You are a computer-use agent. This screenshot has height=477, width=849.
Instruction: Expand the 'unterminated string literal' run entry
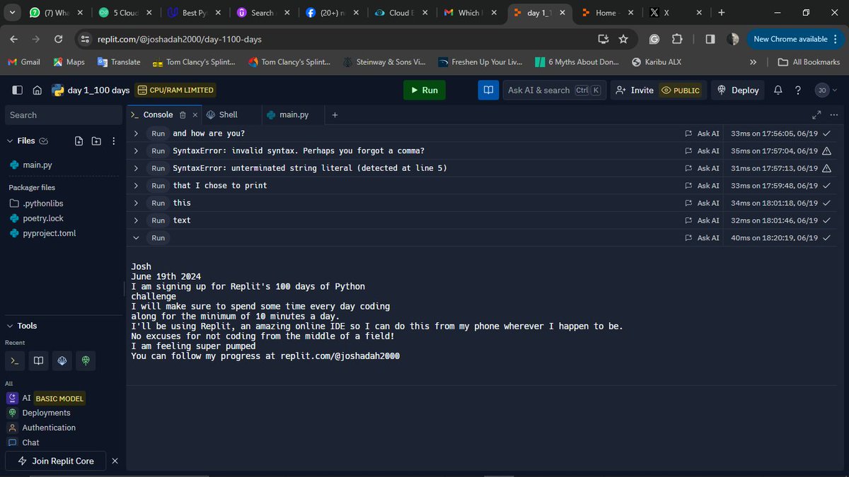click(136, 168)
